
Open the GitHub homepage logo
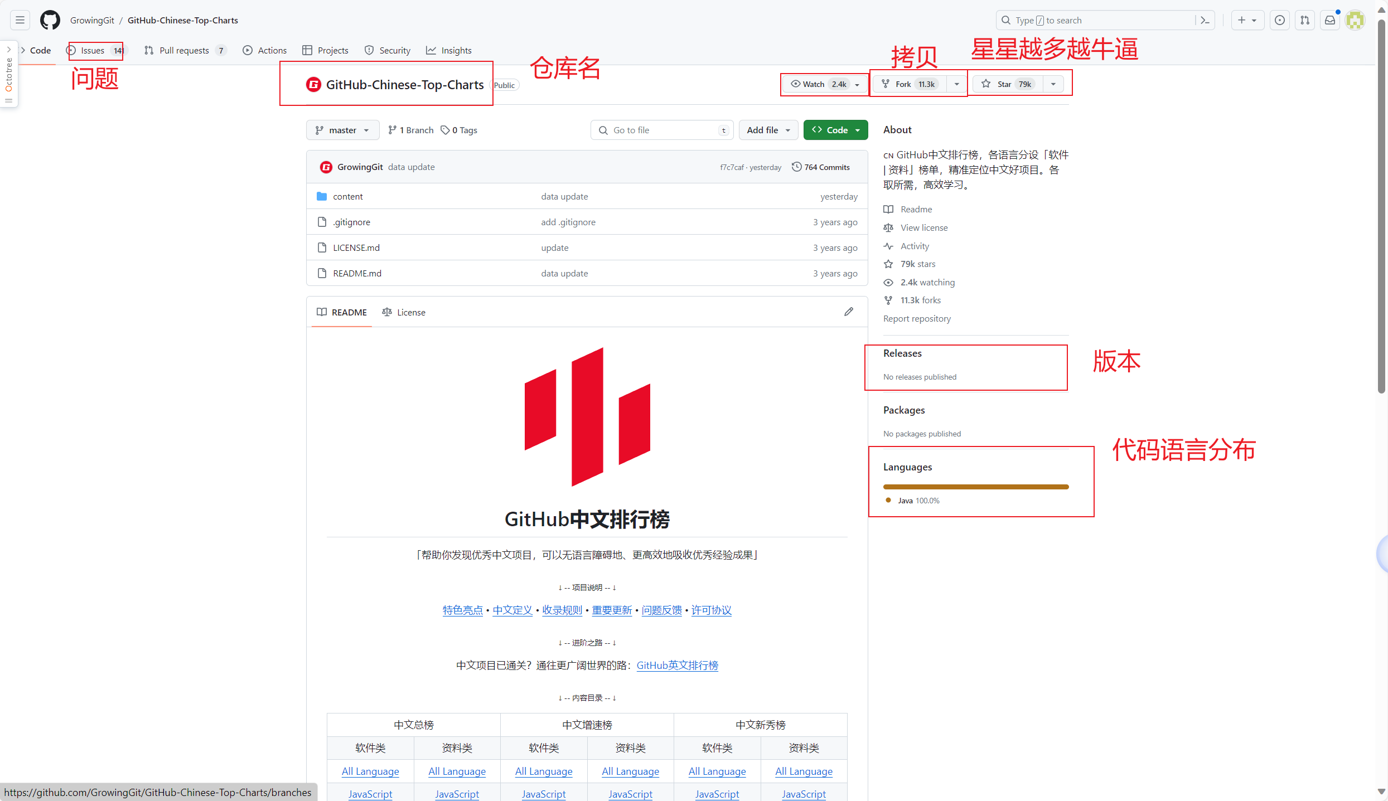(x=50, y=20)
